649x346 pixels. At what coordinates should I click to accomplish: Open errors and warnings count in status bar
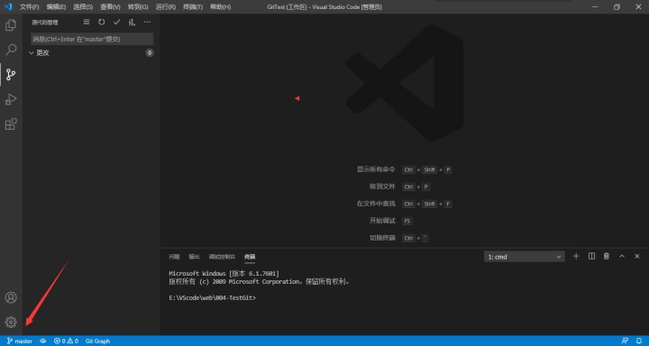coord(66,341)
